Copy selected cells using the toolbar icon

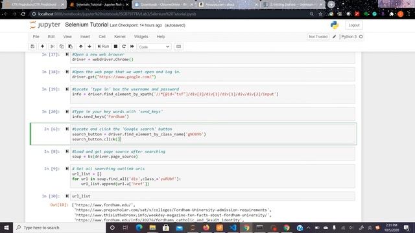(62, 47)
